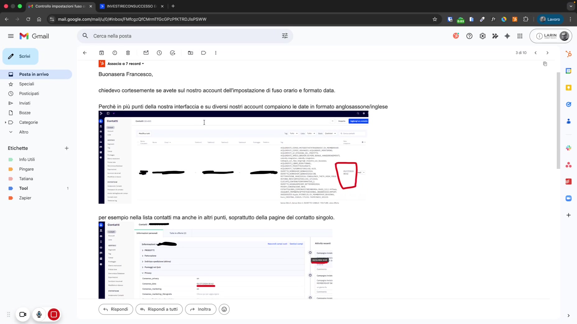Toggle the microphone in recording controls
The width and height of the screenshot is (577, 324).
(x=39, y=314)
